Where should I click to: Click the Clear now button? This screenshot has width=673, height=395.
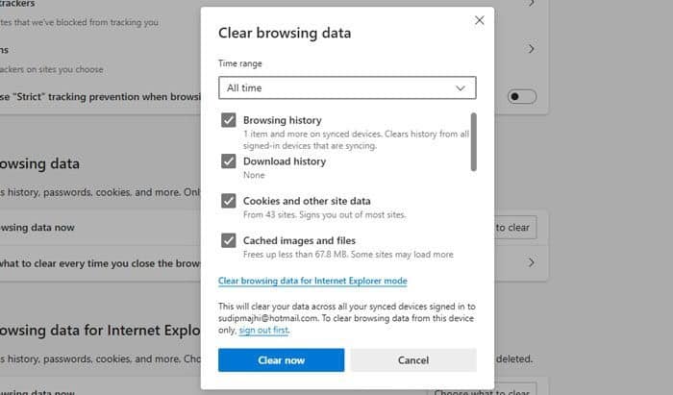tap(281, 359)
